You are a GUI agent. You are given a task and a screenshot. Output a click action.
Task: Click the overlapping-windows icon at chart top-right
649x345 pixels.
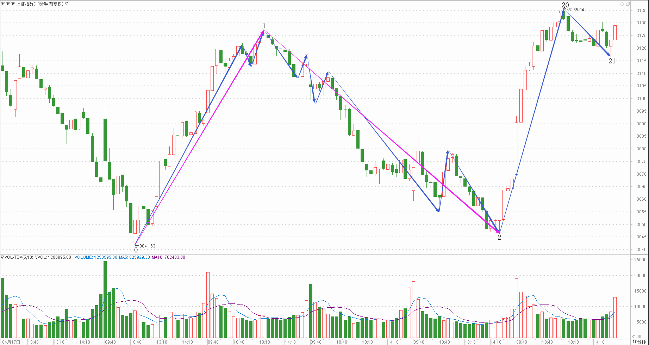pos(628,4)
